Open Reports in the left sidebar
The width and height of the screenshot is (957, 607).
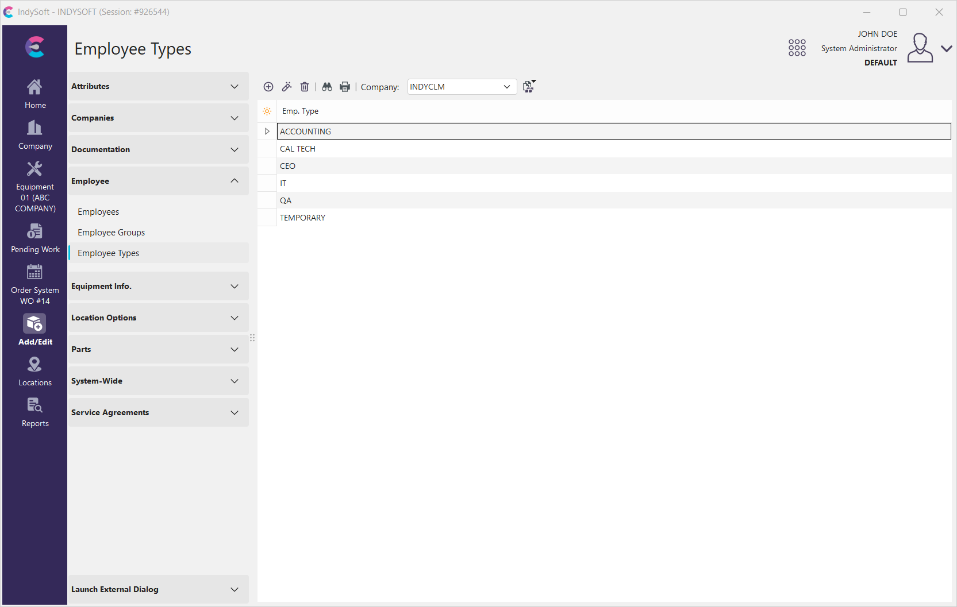35,412
